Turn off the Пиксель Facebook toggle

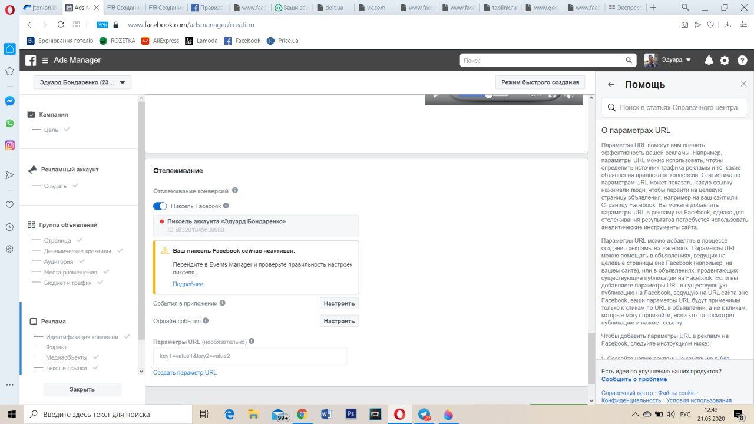(x=160, y=206)
